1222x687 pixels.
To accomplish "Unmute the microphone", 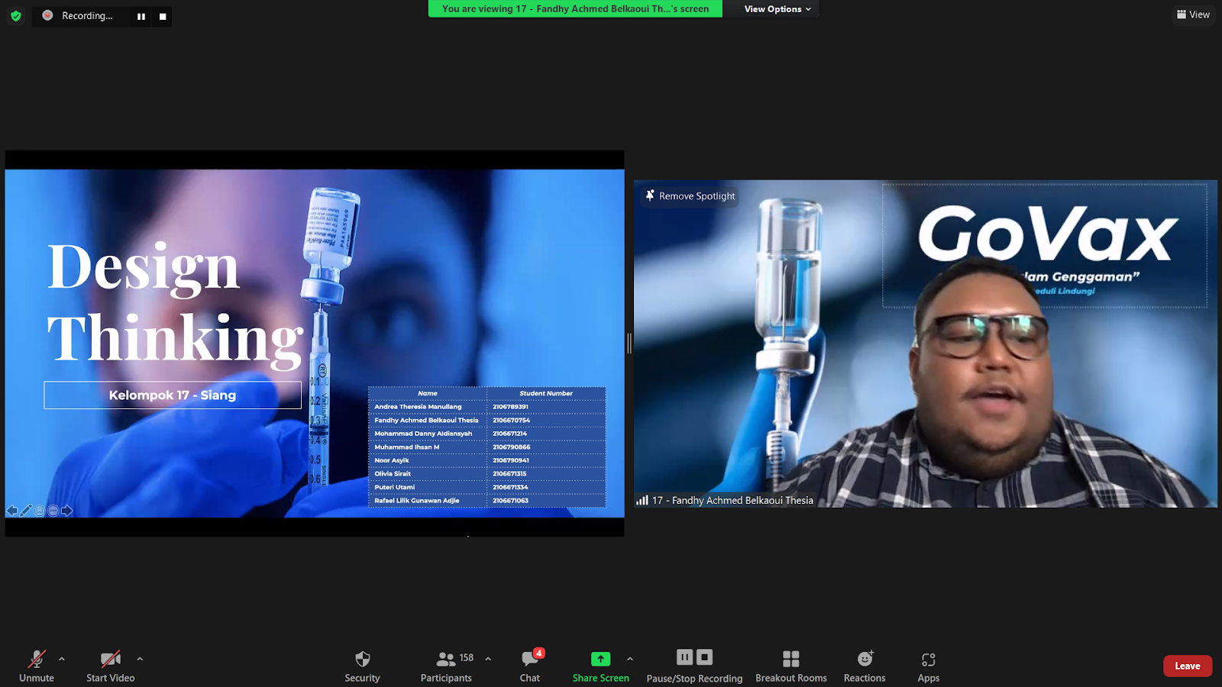I will 37,666.
